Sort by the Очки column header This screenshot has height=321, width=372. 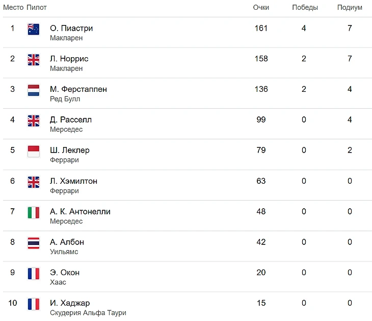(x=261, y=8)
